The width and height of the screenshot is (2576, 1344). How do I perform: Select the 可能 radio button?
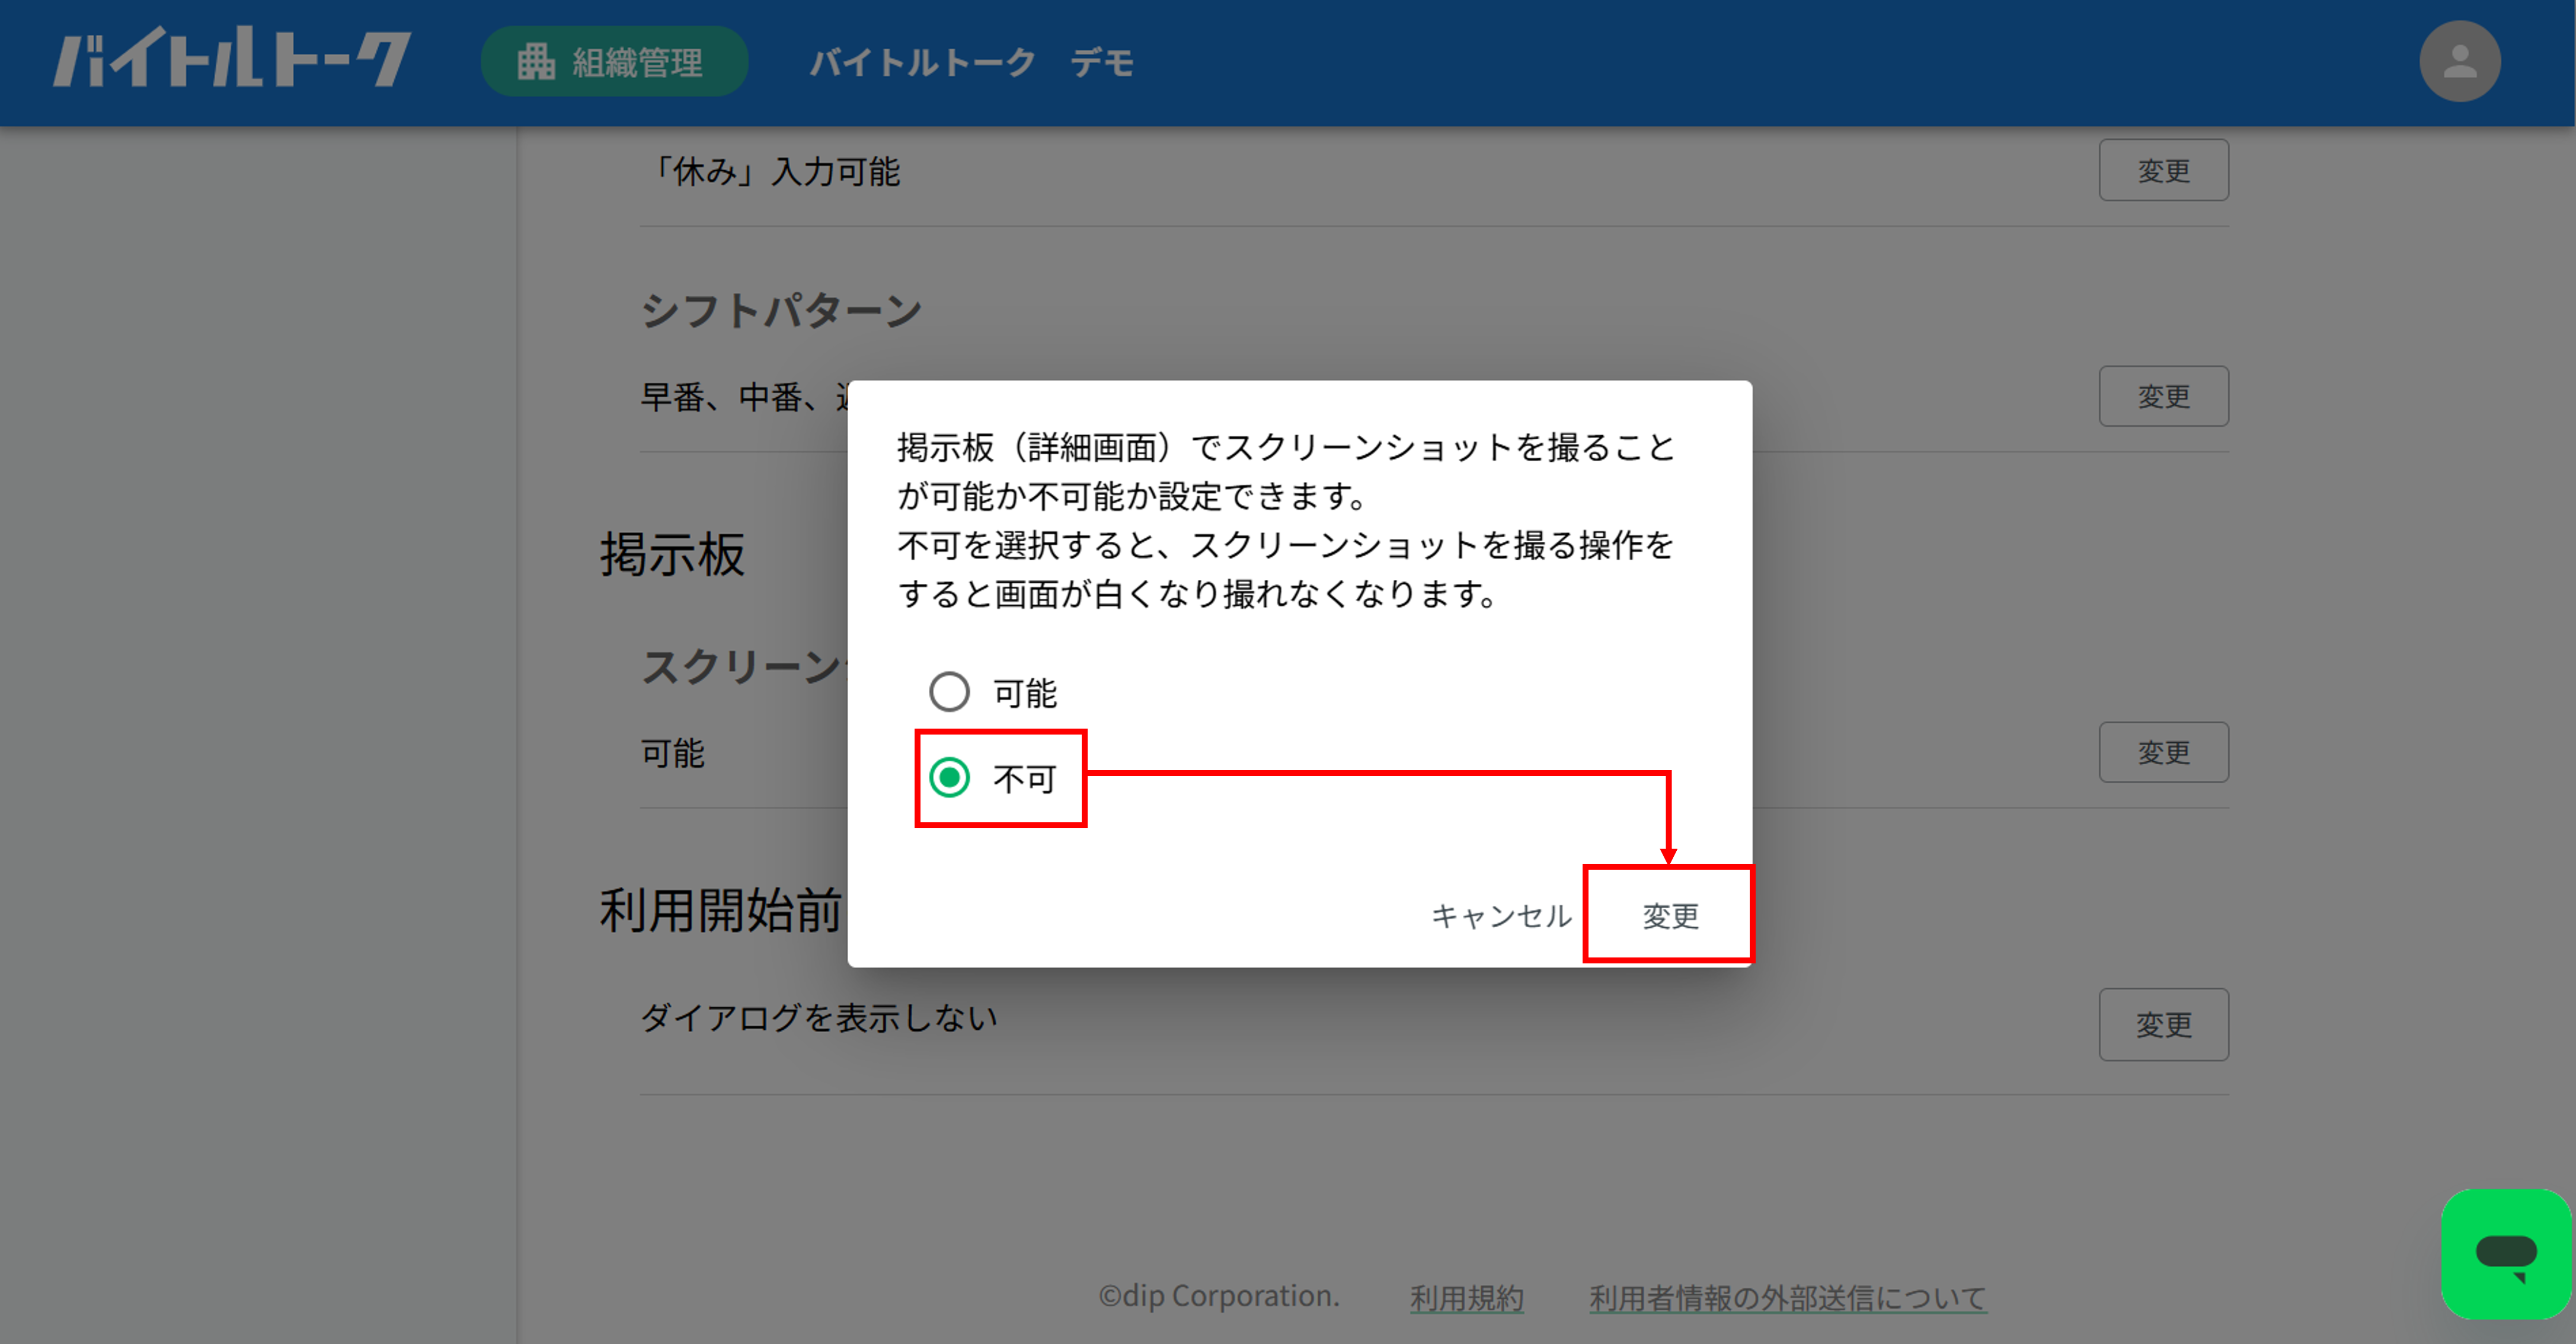click(x=949, y=691)
